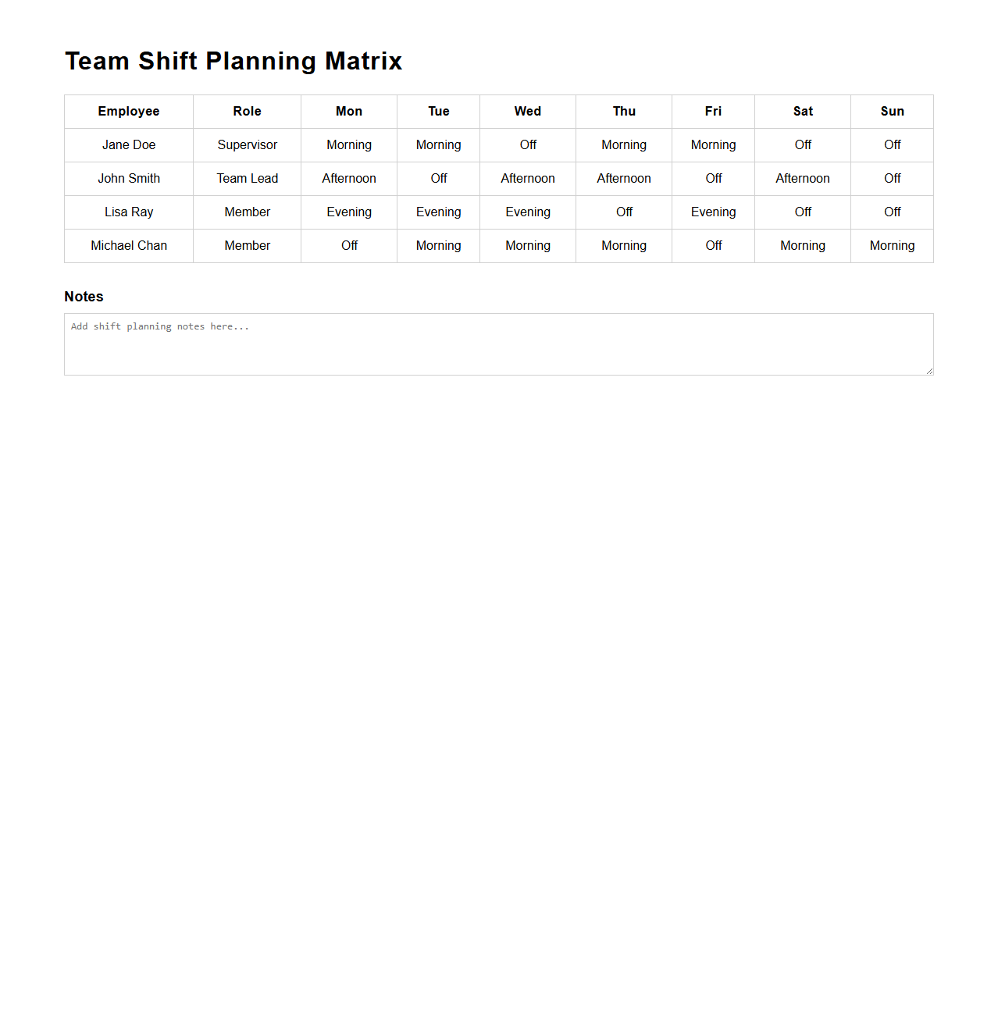Image resolution: width=998 pixels, height=1015 pixels.
Task: Select John Smith's Team Lead role cell
Action: click(x=247, y=179)
